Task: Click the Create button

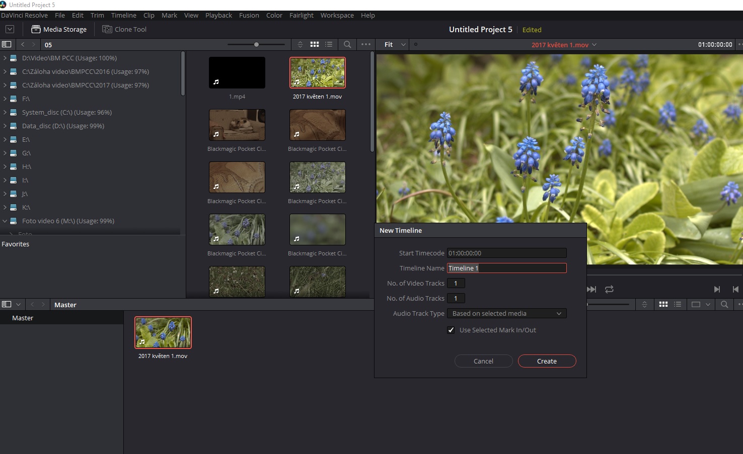Action: 547,361
